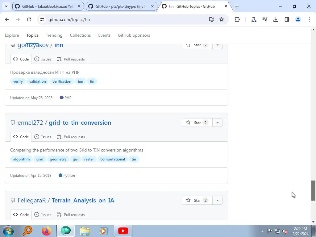
Task: Open Issues of Terrain_Analysis_on_IA card
Action: 43,215
